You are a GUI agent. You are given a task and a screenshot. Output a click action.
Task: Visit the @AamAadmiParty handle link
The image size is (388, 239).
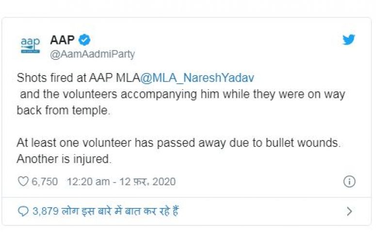point(92,54)
